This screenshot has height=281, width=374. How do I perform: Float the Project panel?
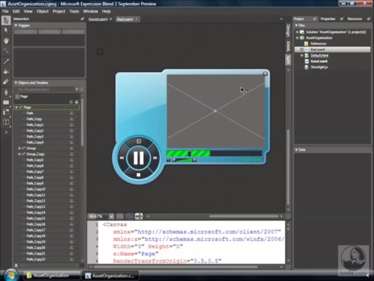pos(315,19)
